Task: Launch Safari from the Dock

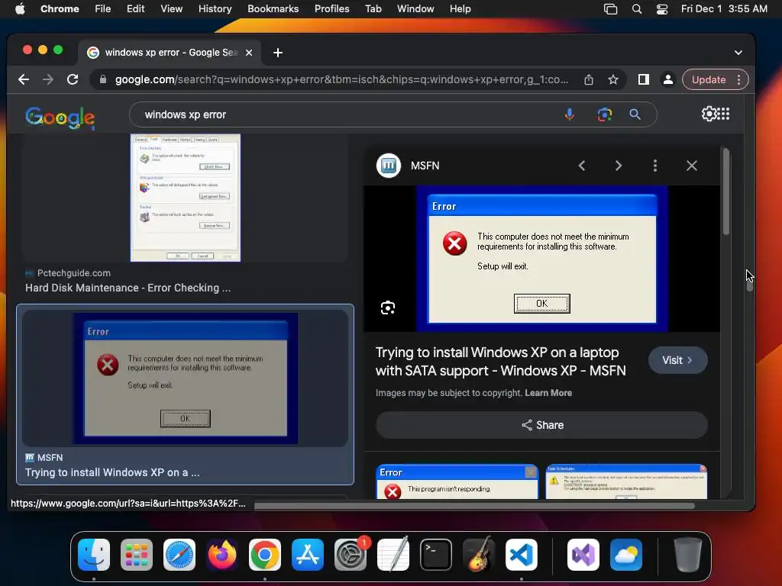Action: pos(179,555)
